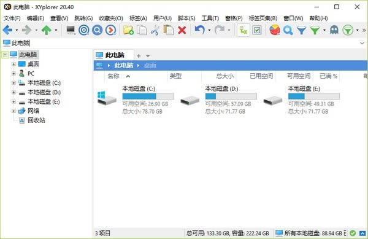Open the address bar dropdown chevron

(362, 43)
